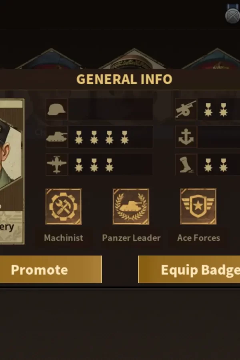240x360 pixels.
Task: Click the GENERAL INFO title bar
Action: click(124, 79)
